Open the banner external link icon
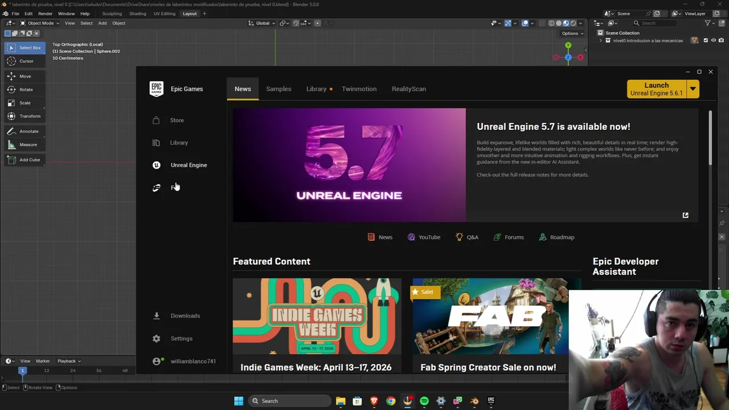Screen dimensions: 729x410 pyautogui.click(x=685, y=215)
